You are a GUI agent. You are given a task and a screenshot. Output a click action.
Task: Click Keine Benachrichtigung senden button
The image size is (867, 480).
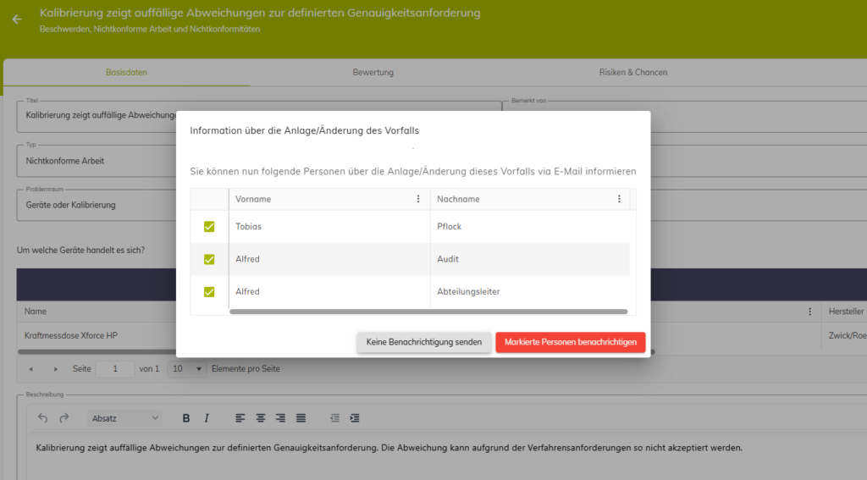point(423,342)
